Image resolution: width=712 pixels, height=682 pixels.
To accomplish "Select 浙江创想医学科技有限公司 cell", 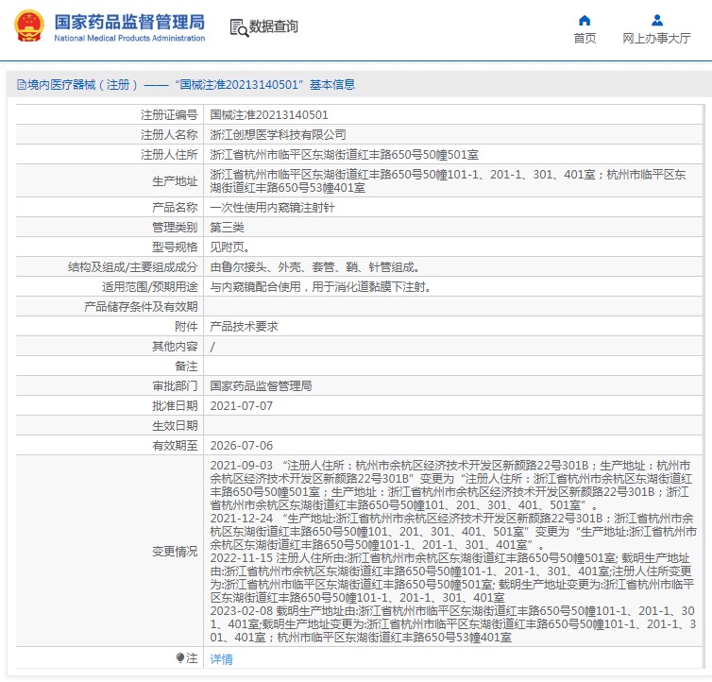I will click(x=278, y=135).
